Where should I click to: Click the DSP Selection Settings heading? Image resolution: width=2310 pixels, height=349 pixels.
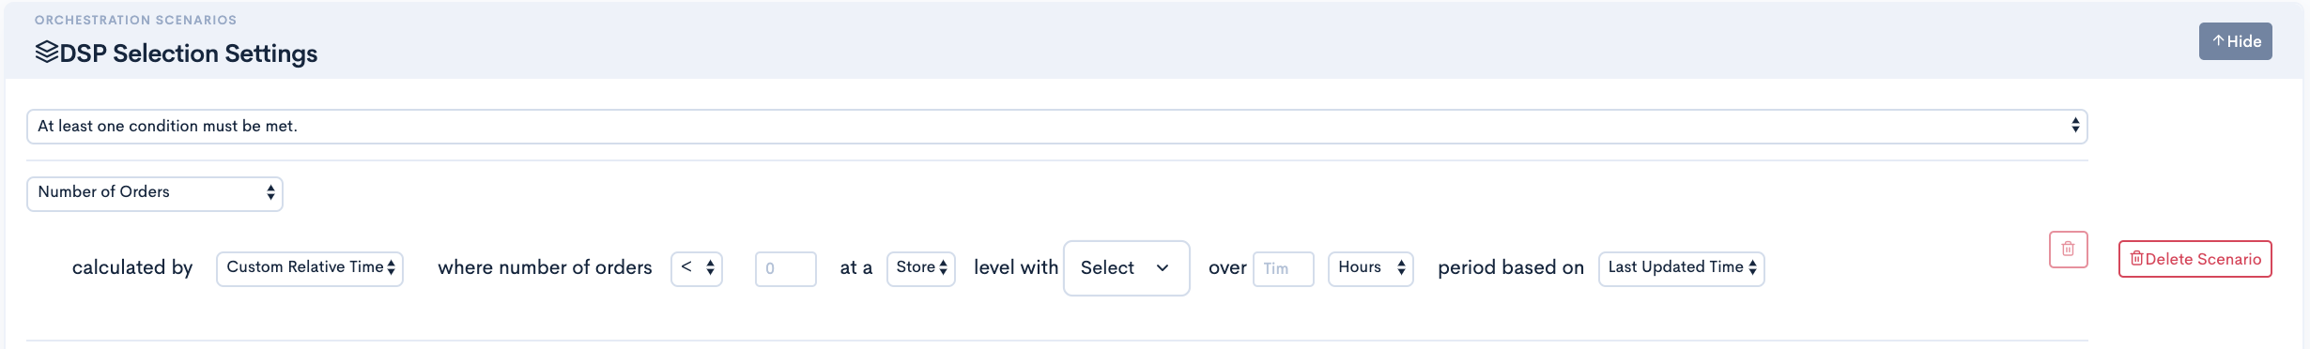coord(189,53)
